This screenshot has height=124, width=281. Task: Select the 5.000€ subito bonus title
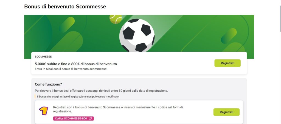point(76,64)
